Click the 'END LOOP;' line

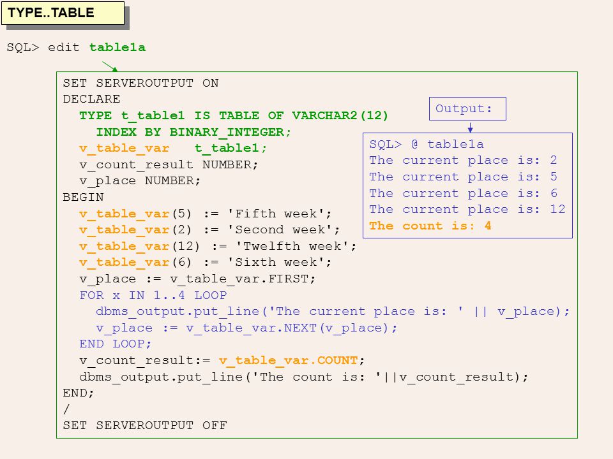(116, 344)
